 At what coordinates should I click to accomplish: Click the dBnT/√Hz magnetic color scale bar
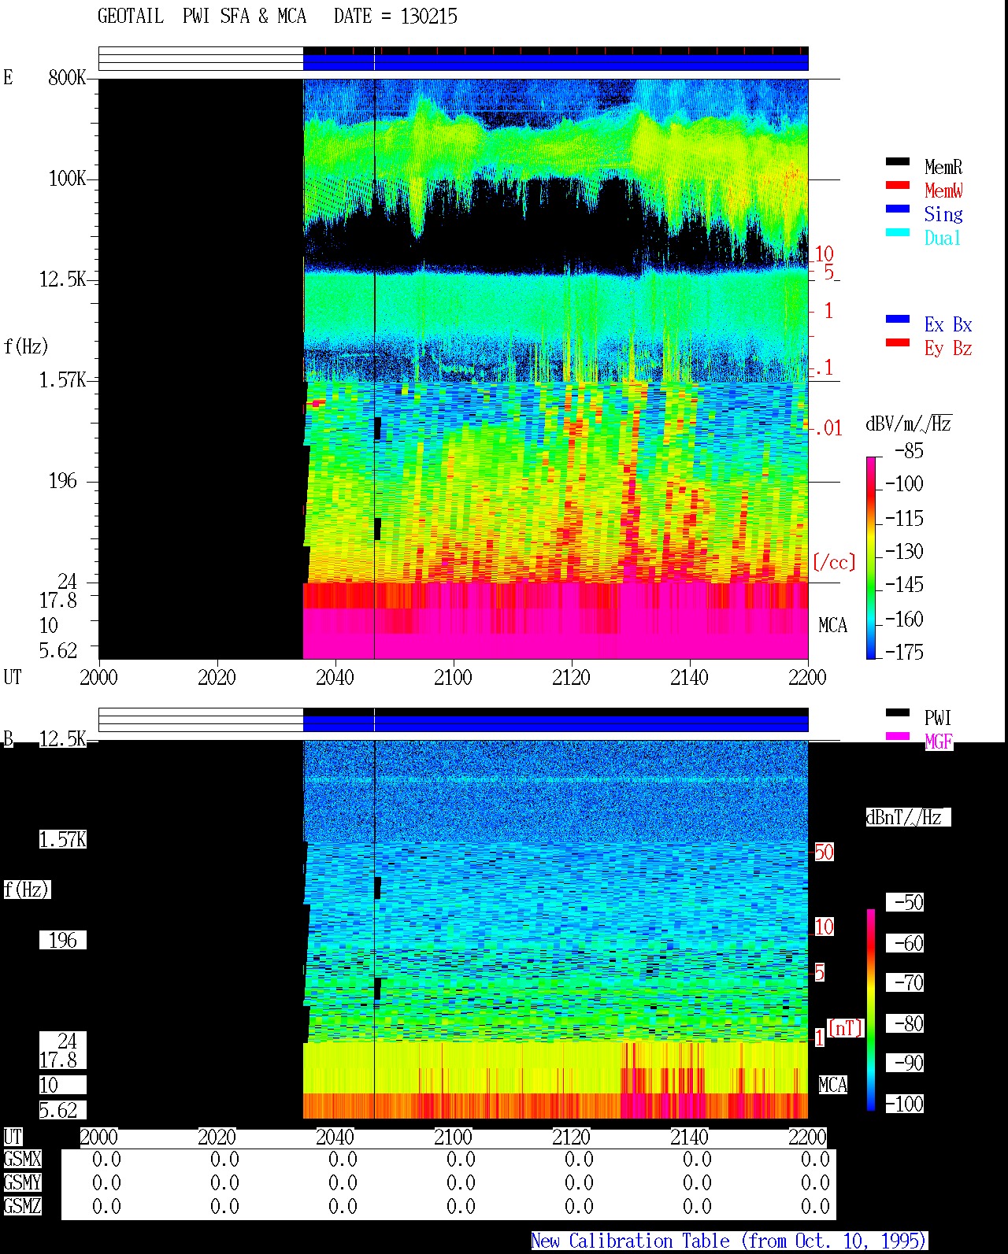(871, 1010)
